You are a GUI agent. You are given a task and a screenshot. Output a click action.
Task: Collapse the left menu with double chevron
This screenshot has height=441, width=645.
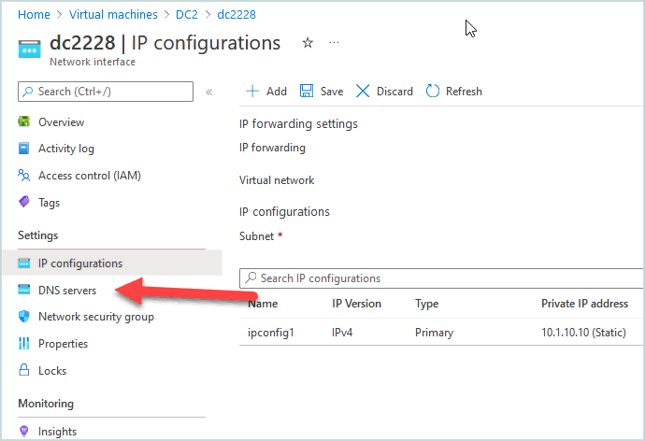[209, 92]
